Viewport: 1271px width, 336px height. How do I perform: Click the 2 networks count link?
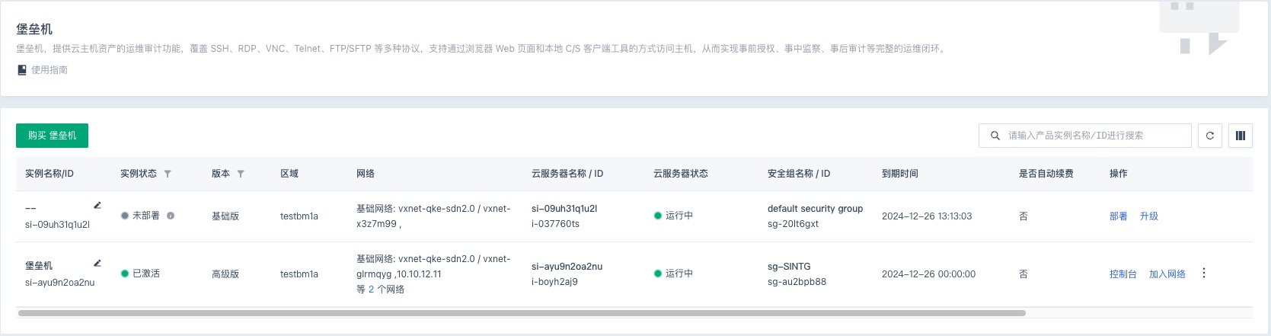pyautogui.click(x=372, y=290)
